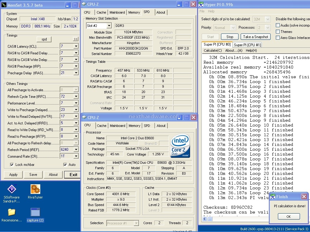The image size is (310, 232).
Task: Click the Intel Core 2 Duo logo
Action: pyautogui.click(x=180, y=146)
